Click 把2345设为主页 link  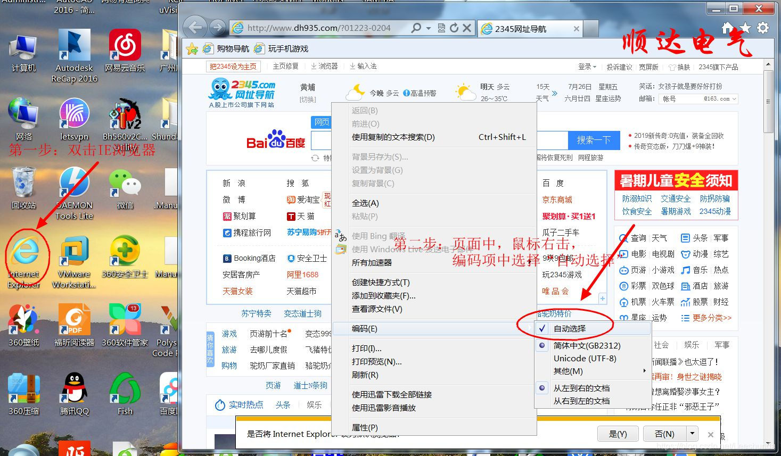pos(233,67)
